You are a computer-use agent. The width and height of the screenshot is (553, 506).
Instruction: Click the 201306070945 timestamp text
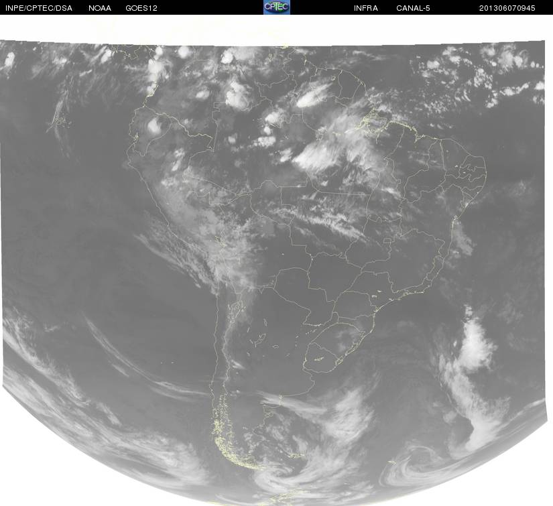click(507, 8)
